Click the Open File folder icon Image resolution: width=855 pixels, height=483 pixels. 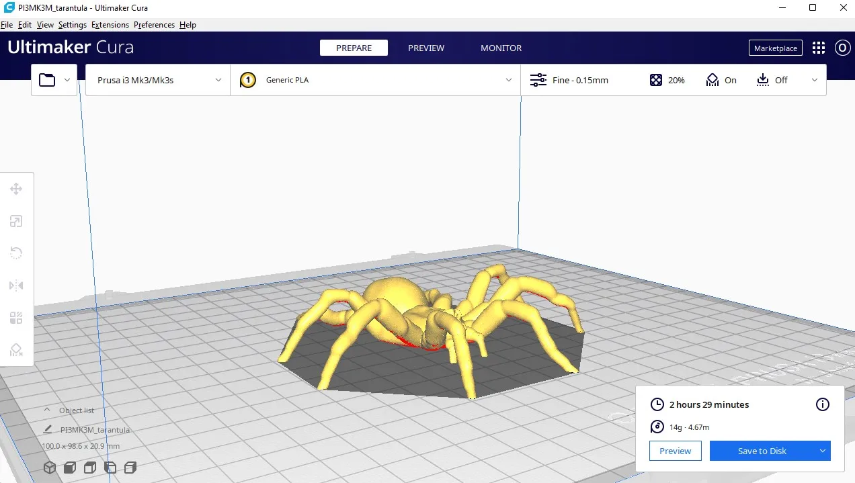pos(47,80)
